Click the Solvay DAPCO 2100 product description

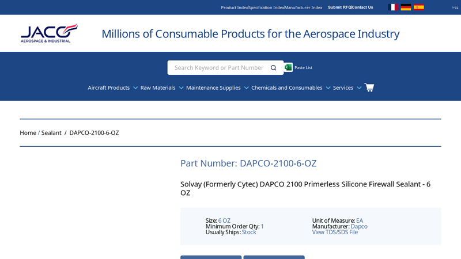coord(305,188)
